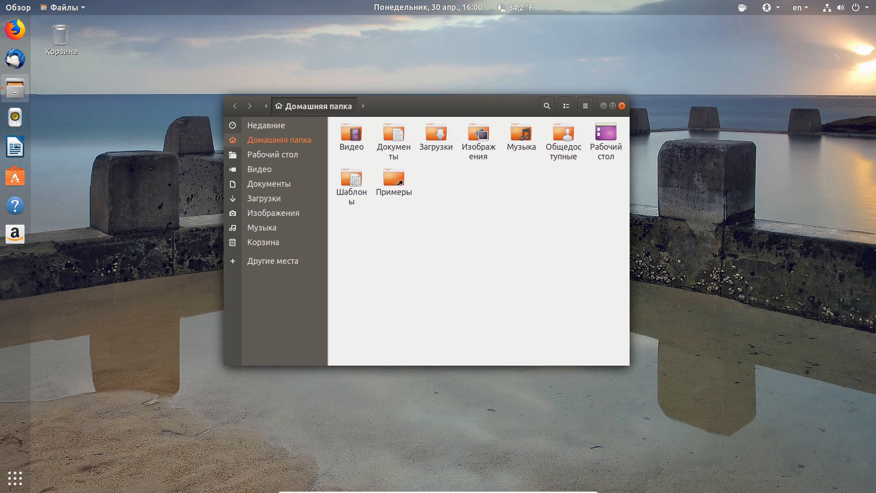Screen dimensions: 876x493
Task: Open the Файлы application menu dropdown
Action: (x=63, y=7)
